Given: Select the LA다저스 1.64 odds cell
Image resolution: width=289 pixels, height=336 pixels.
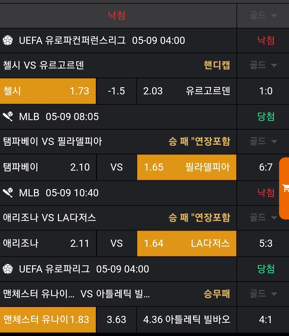Looking at the screenshot, I should [x=187, y=244].
